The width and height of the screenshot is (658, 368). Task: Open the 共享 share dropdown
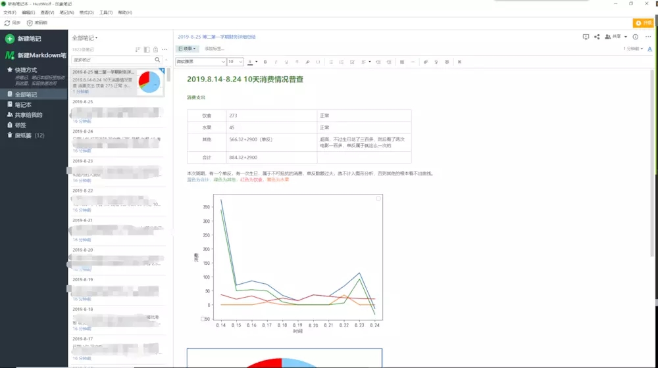click(x=616, y=37)
